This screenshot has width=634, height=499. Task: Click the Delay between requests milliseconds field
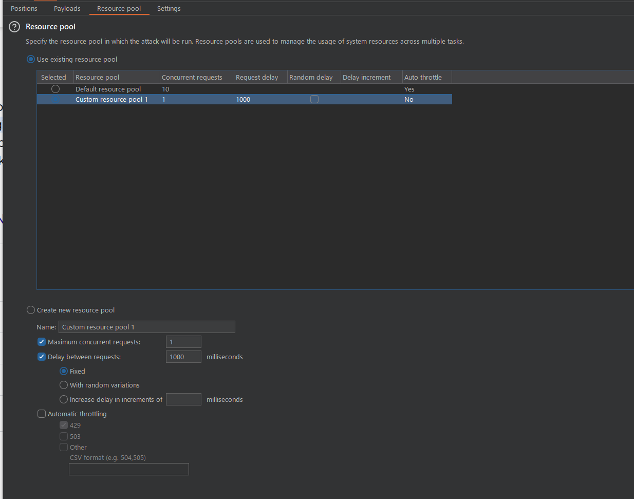[183, 357]
